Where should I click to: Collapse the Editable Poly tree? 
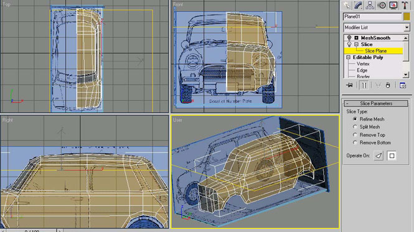[348, 57]
